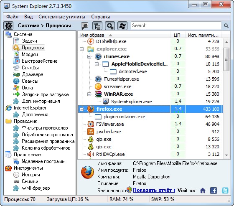The height and width of the screenshot is (206, 234).
Task: Click into the Search input field
Action: [x=176, y=25]
